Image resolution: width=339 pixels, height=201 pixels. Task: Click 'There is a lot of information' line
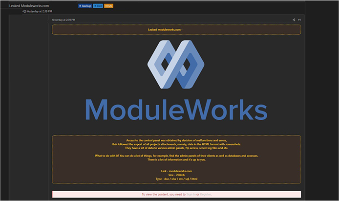point(176,159)
